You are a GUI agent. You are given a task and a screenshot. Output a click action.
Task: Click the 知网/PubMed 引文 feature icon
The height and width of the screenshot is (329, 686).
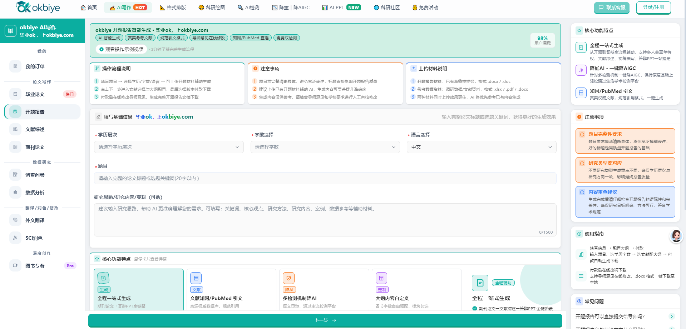click(581, 93)
